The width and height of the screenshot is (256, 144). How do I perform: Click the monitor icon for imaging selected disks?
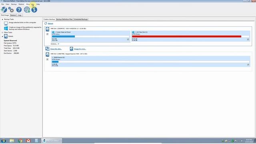tap(6, 23)
